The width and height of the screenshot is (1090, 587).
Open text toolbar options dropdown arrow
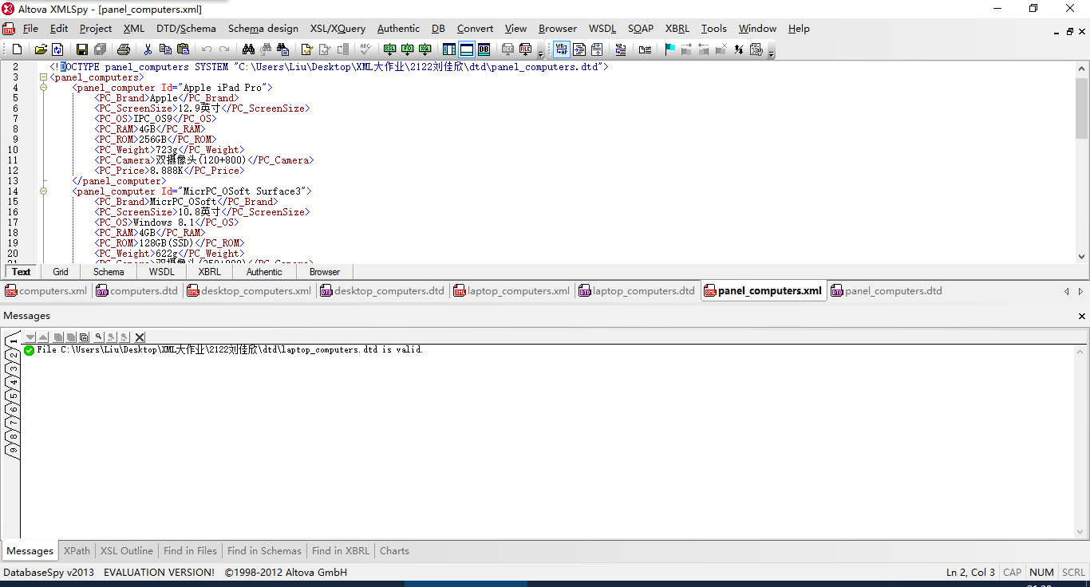[771, 53]
